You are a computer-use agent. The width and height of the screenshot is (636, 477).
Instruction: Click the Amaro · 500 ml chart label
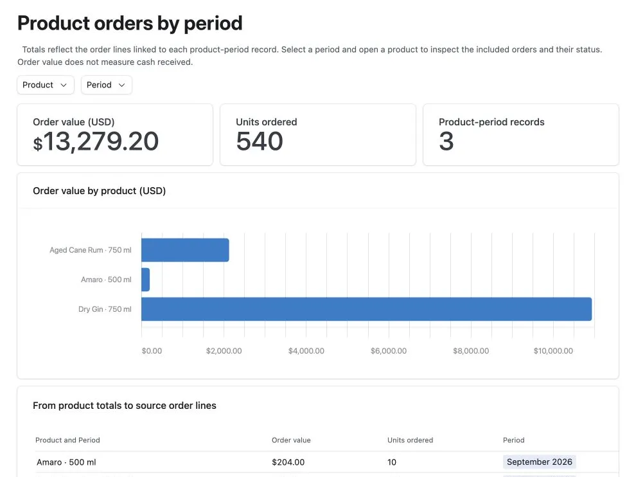pyautogui.click(x=106, y=280)
